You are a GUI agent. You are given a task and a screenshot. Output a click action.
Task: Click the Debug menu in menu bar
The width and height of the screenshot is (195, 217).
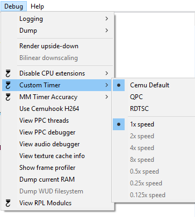(x=14, y=6)
